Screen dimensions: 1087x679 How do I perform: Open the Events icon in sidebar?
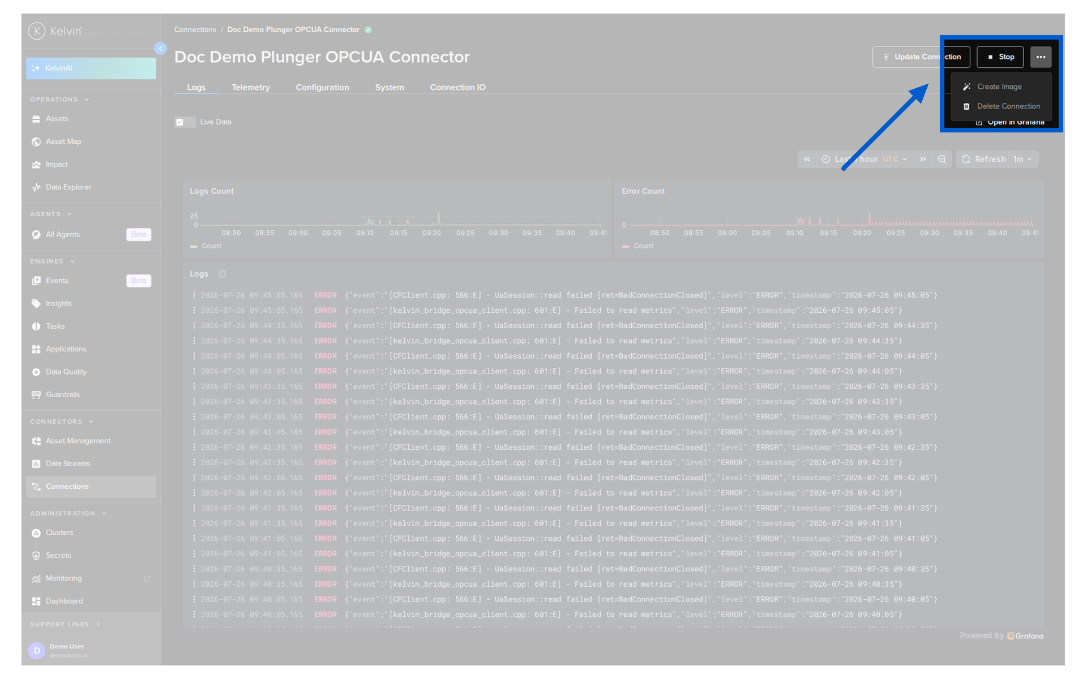point(36,281)
